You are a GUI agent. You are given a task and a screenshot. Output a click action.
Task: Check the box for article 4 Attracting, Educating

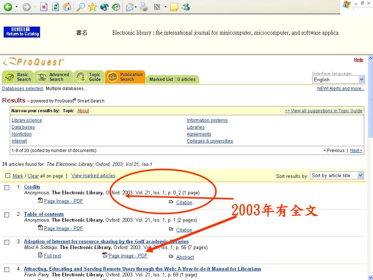click(7, 270)
